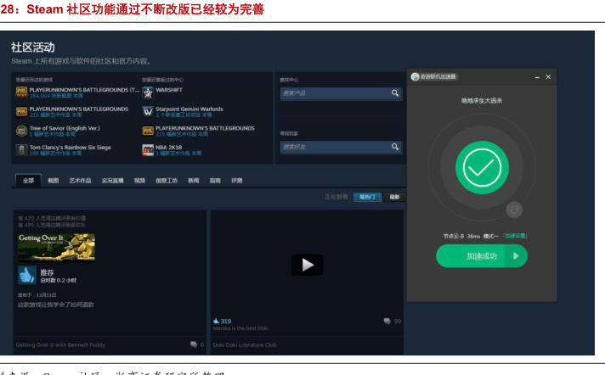Click the NBA 2K18 game icon
The width and height of the screenshot is (605, 375).
(148, 150)
